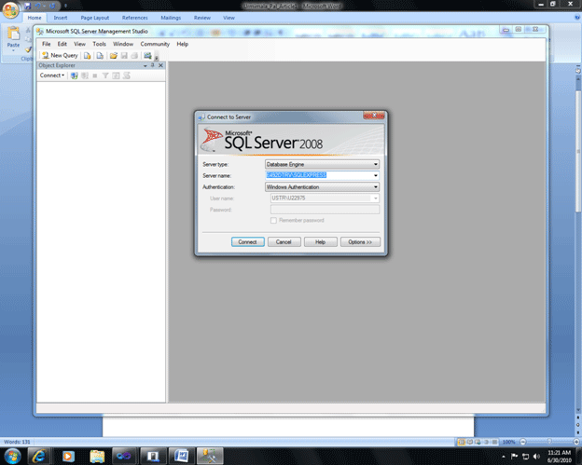The height and width of the screenshot is (465, 582).
Task: Click the Open File folder icon
Action: [113, 56]
